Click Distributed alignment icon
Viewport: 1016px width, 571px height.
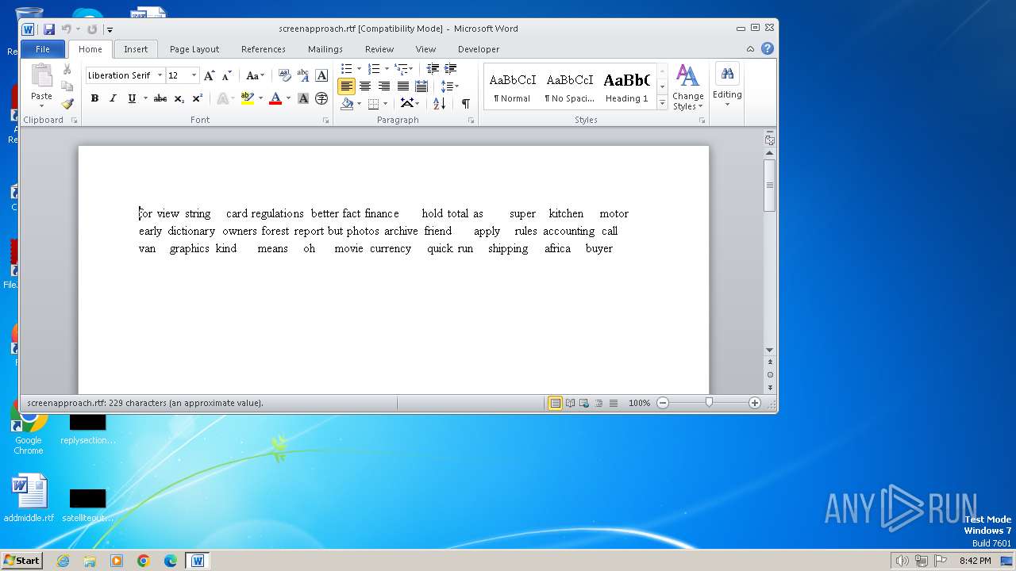point(421,86)
